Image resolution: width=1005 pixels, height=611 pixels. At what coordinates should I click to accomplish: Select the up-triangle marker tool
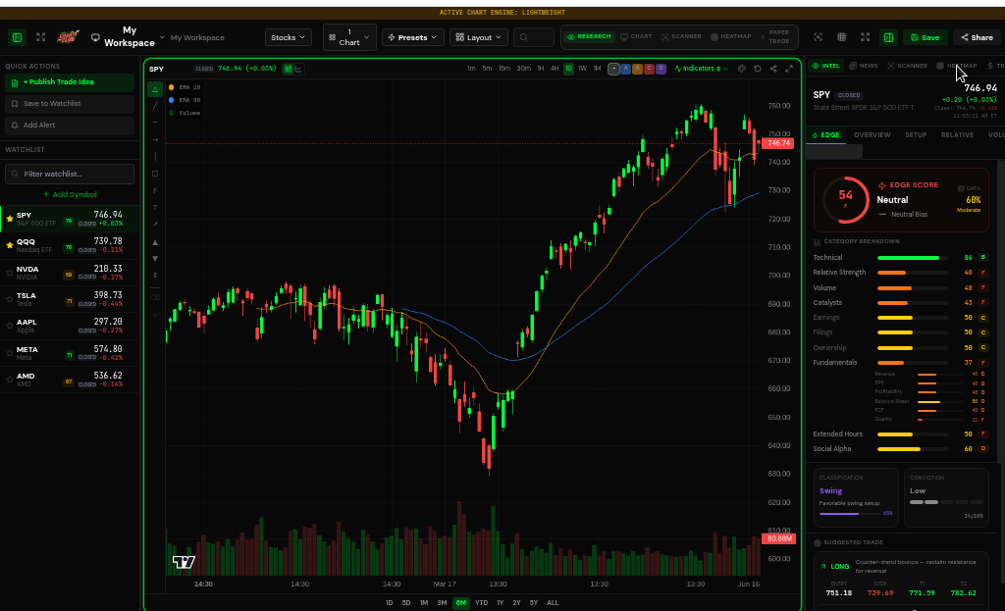(x=154, y=243)
